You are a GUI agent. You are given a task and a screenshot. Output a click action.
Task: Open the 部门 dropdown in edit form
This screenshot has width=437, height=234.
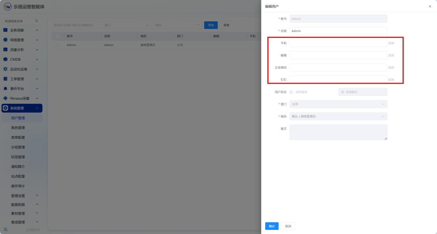coord(338,104)
